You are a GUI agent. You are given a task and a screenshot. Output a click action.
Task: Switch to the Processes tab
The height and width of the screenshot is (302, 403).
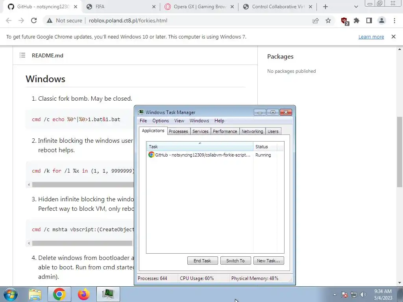point(178,131)
